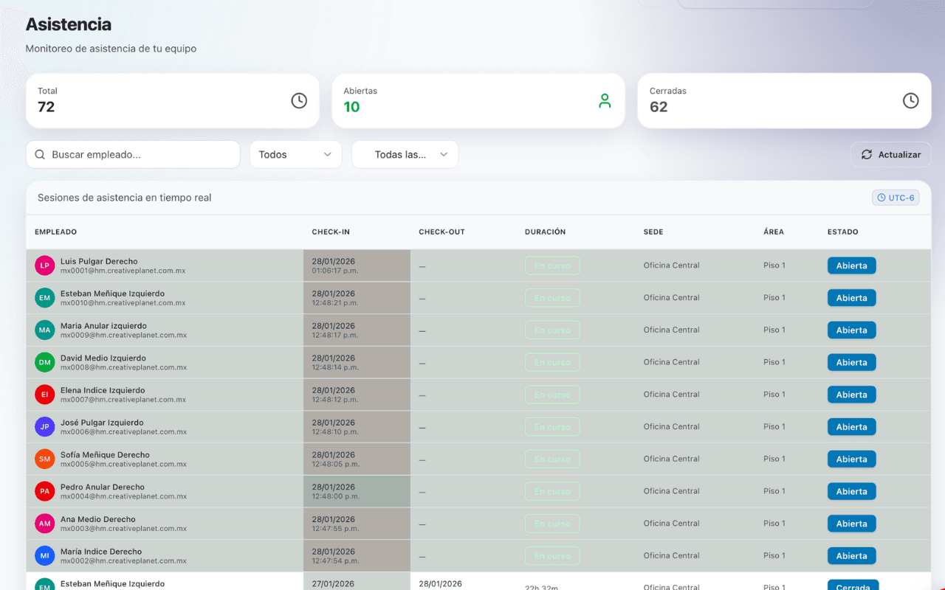Image resolution: width=945 pixels, height=590 pixels.
Task: Select Pedro Anular's PA avatar circle
Action: click(x=44, y=490)
